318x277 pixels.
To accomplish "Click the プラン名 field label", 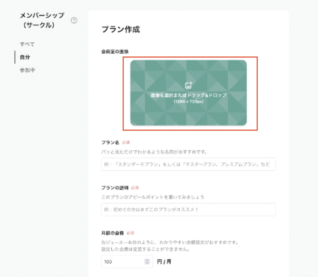I will tap(111, 142).
